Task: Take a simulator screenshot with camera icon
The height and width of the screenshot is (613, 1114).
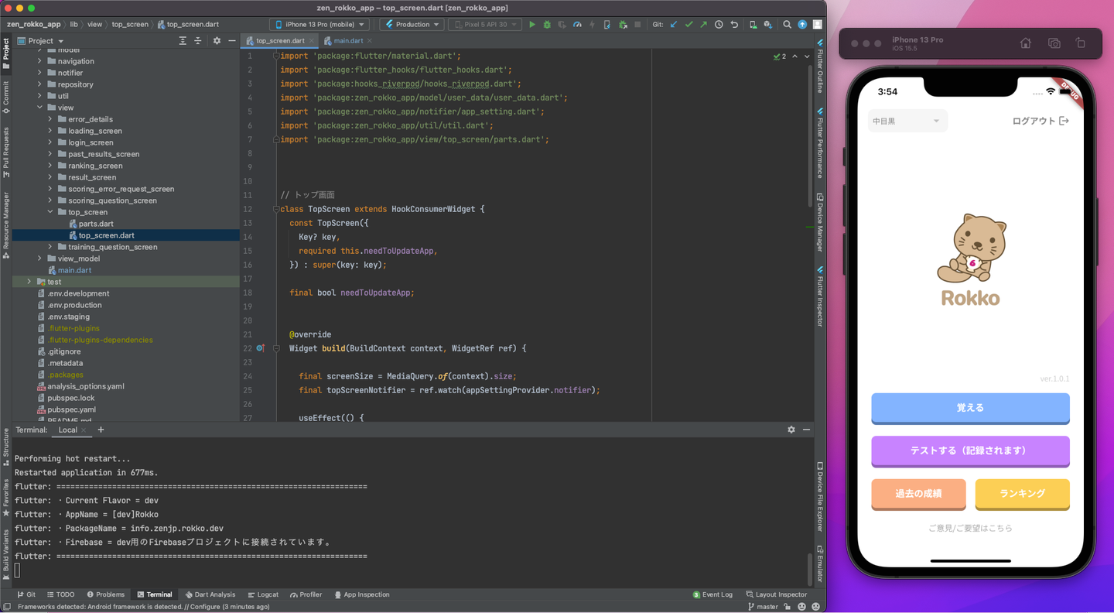Action: [1054, 43]
